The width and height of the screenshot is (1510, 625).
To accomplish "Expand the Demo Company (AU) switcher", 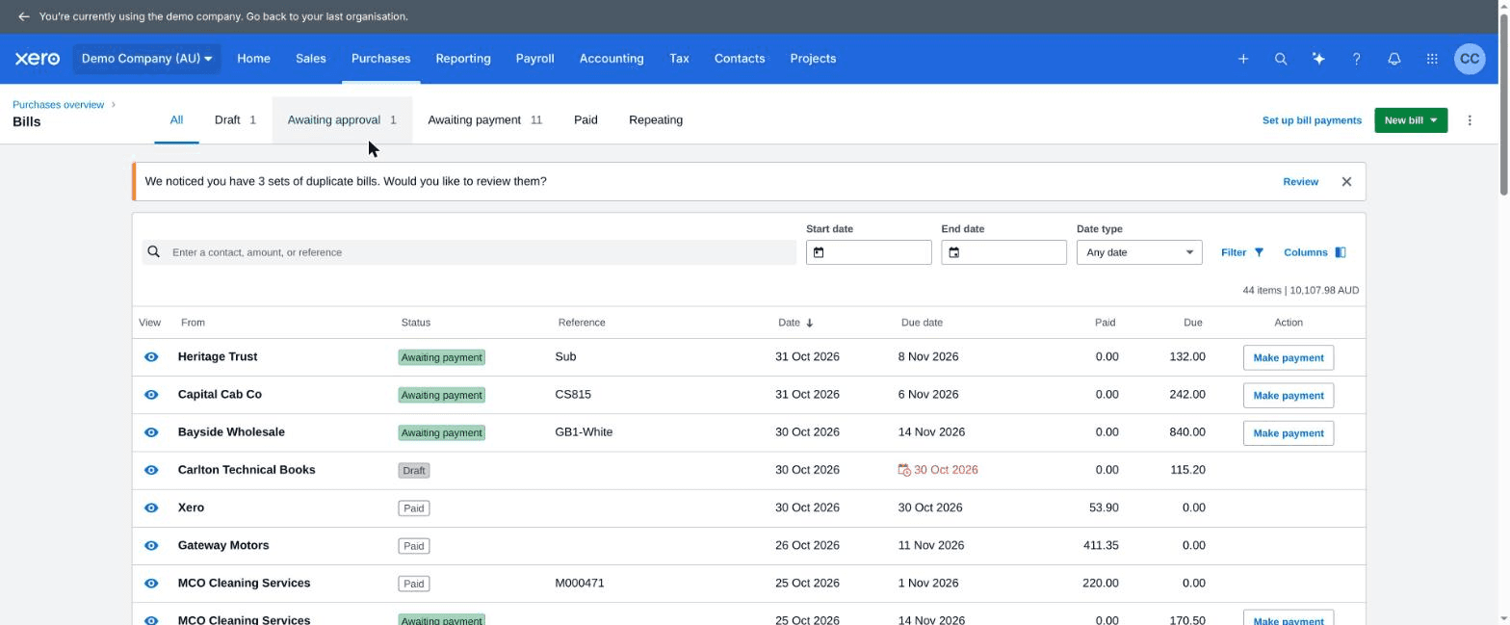I will (146, 59).
